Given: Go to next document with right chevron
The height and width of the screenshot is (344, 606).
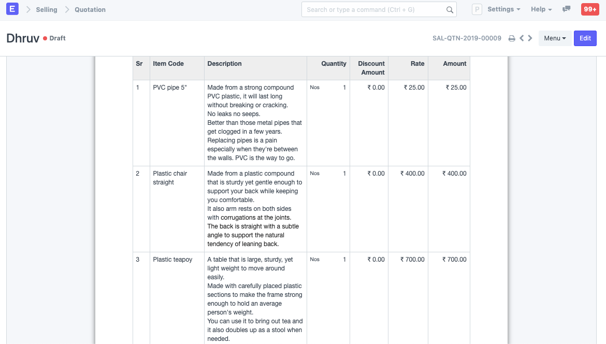Looking at the screenshot, I should (x=530, y=38).
